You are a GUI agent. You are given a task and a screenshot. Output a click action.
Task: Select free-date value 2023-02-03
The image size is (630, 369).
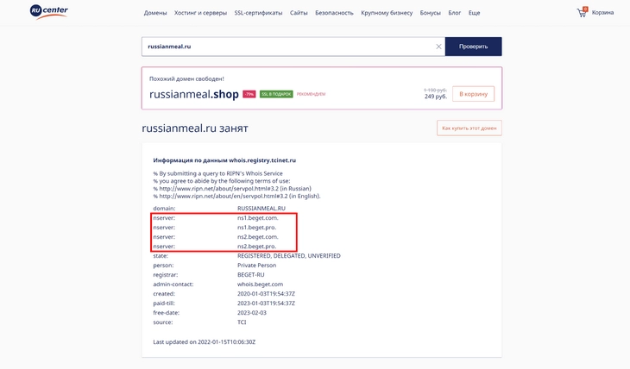251,313
